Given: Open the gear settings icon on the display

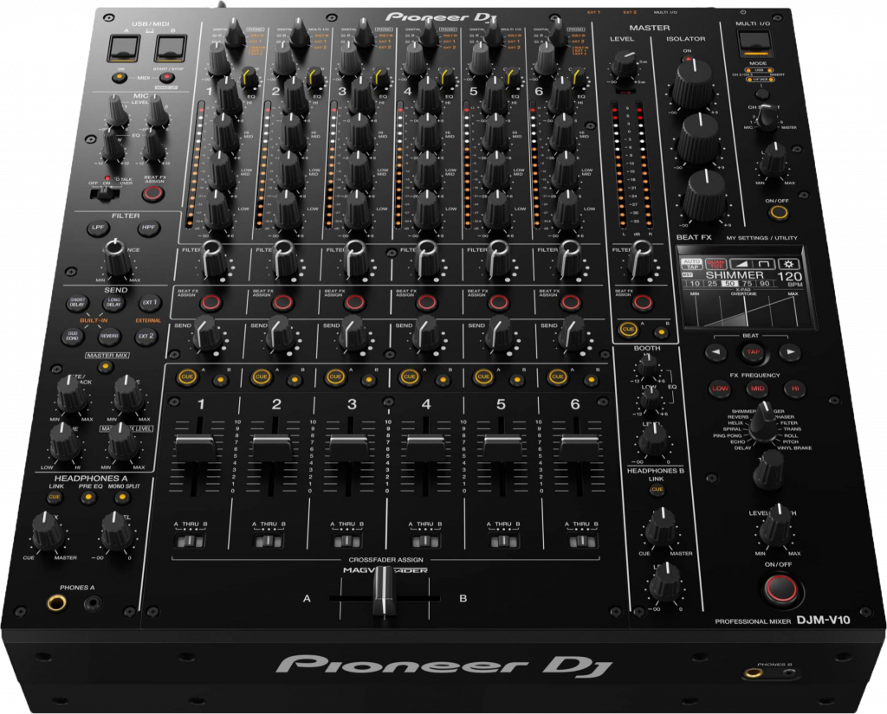Looking at the screenshot, I should [x=789, y=264].
